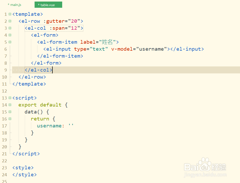The height and width of the screenshot is (183, 240).
Task: Click line number 17 in the gutter
Action: coord(4,126)
